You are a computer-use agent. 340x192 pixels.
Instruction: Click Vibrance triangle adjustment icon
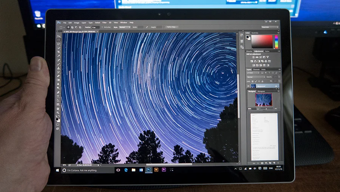pyautogui.click(x=267, y=57)
